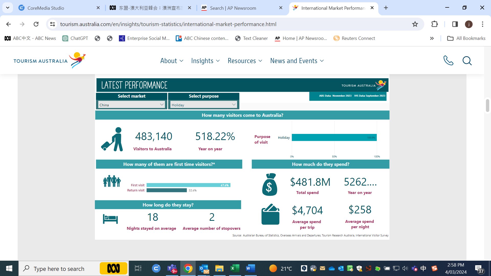Open the browser extensions puzzle icon
491x276 pixels.
434,24
